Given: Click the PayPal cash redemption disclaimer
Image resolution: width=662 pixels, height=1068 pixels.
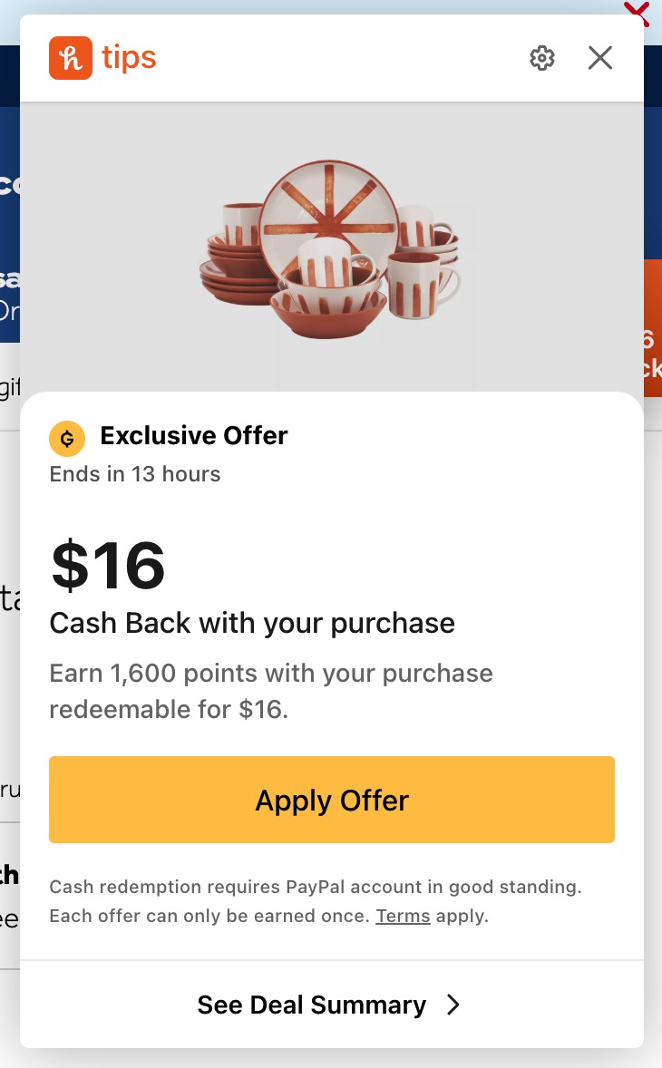Looking at the screenshot, I should (x=316, y=887).
